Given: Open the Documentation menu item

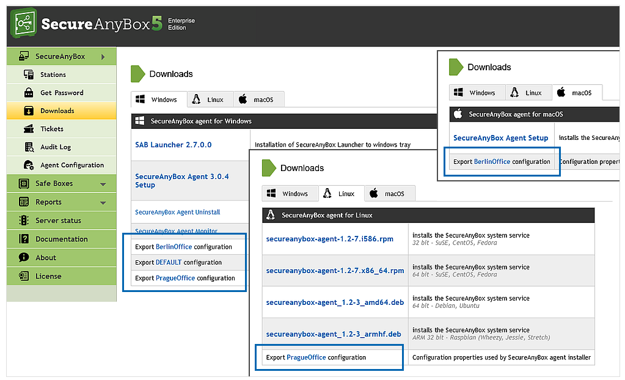Looking at the screenshot, I should coord(61,239).
